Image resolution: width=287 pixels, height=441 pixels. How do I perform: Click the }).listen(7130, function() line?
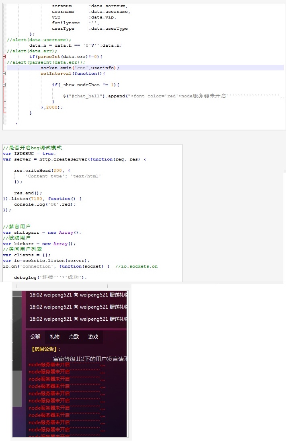pyautogui.click(x=42, y=198)
